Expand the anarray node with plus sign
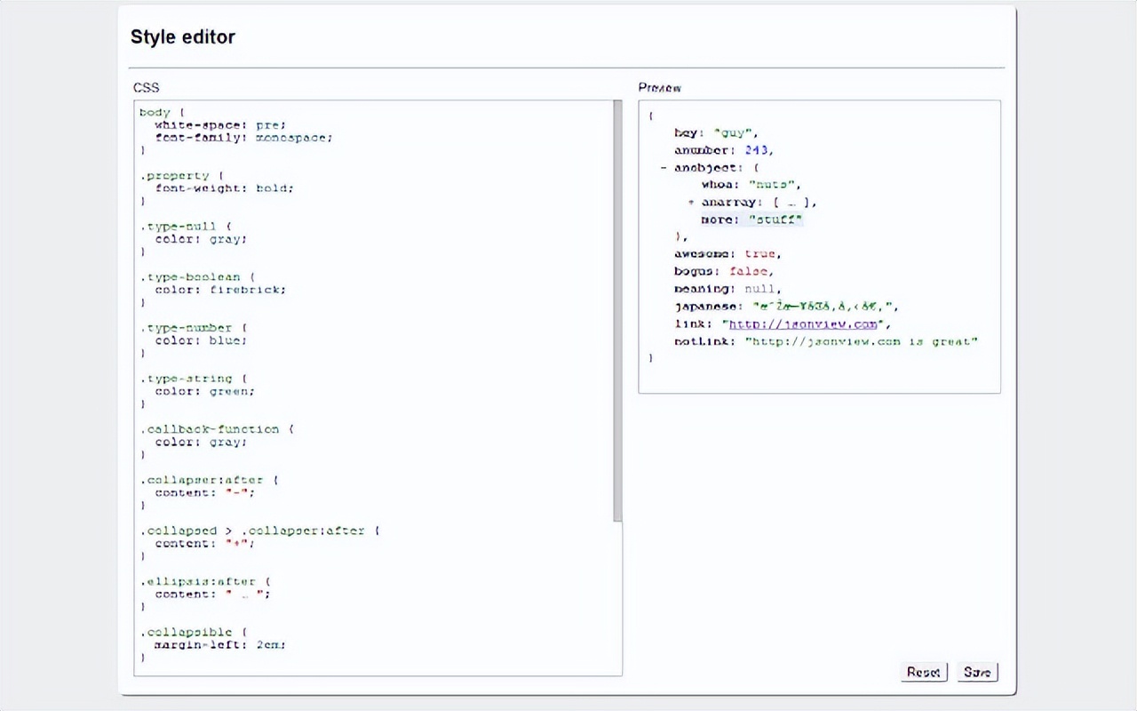 tap(691, 203)
